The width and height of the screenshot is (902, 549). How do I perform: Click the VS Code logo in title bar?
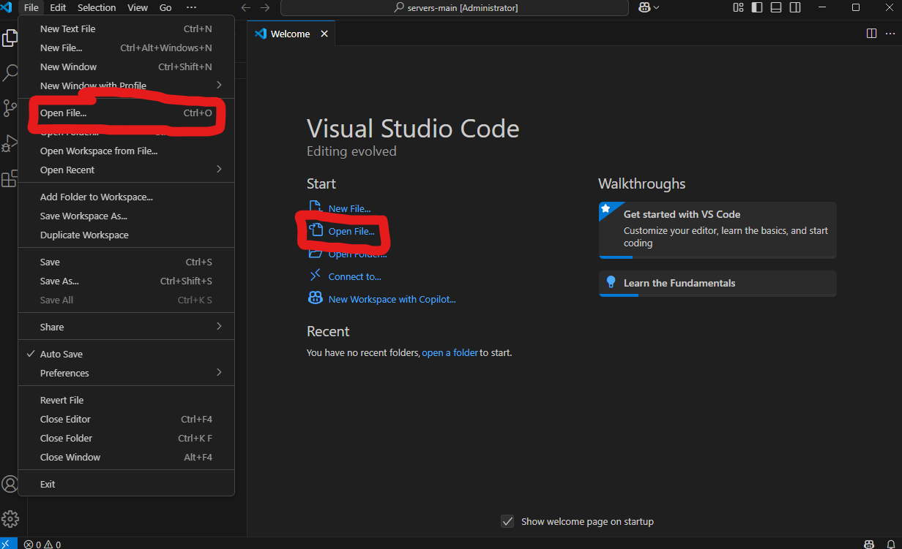[7, 7]
